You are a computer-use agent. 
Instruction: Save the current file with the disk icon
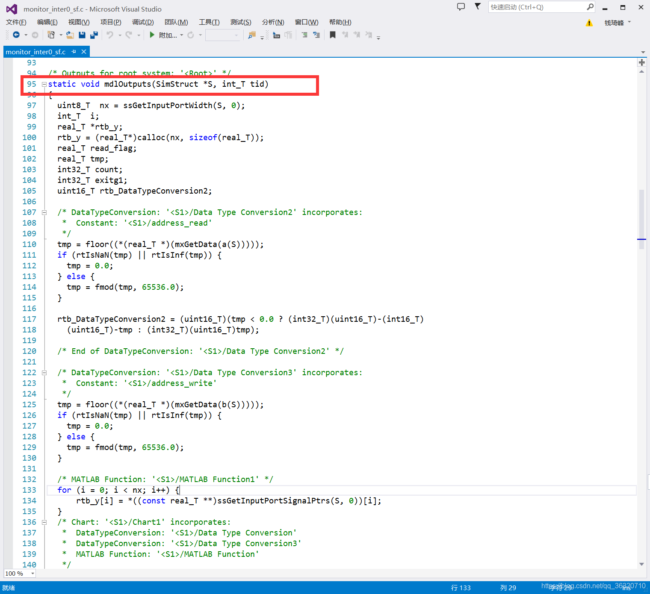(82, 35)
